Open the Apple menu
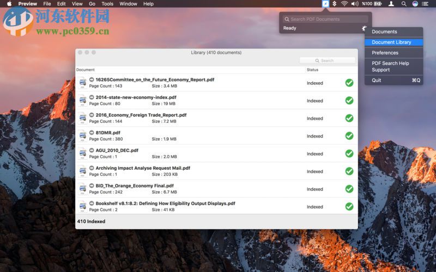Screen dimensions: 436x272 (9, 4)
